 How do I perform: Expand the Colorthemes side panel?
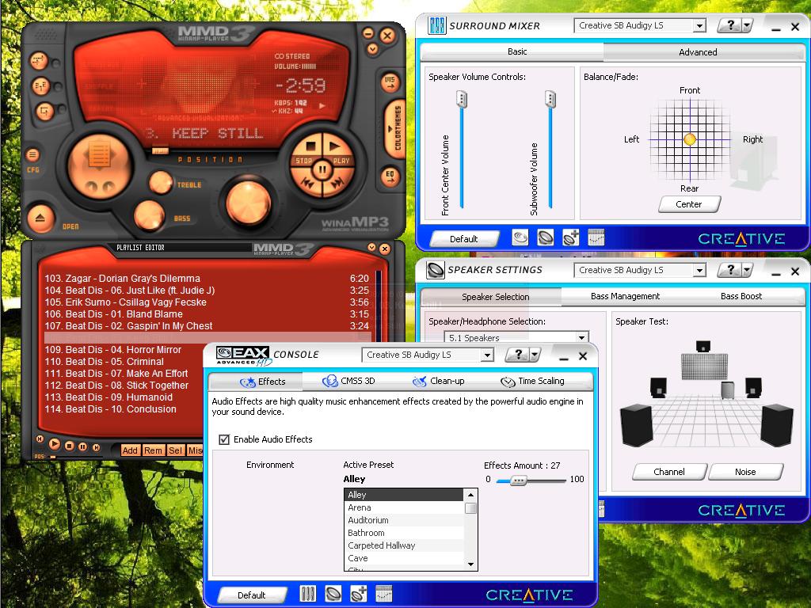coord(394,127)
